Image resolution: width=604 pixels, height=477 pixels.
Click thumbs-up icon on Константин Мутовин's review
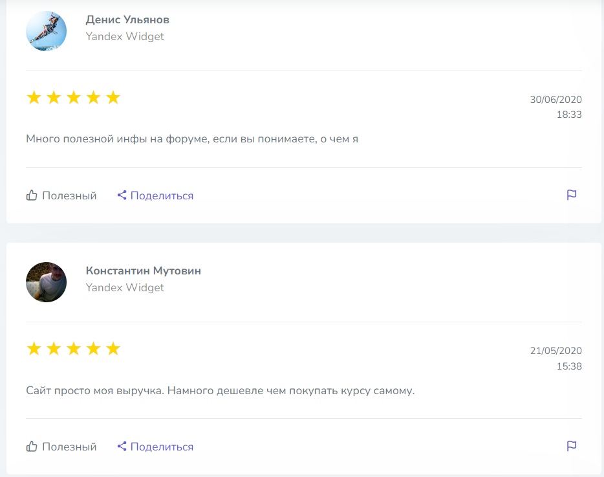click(x=32, y=446)
